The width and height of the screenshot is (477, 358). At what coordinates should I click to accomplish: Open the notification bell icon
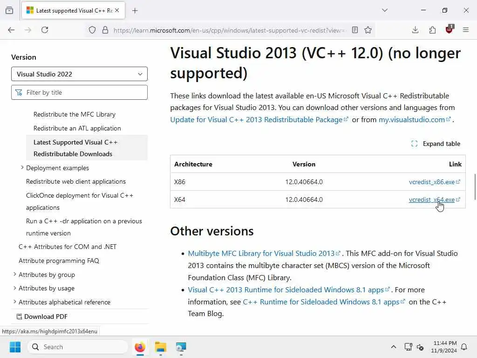point(464,347)
